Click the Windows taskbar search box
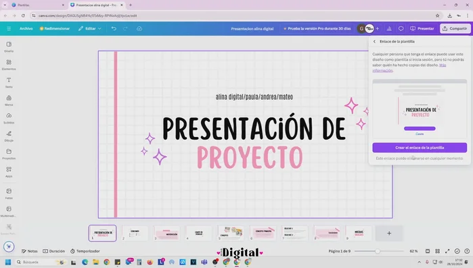Viewport: 473px width, 268px height. (x=41, y=263)
